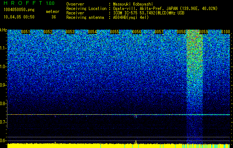This screenshot has width=233, height=148.
Task: Click the time marker 0054
Action: coord(92,32)
